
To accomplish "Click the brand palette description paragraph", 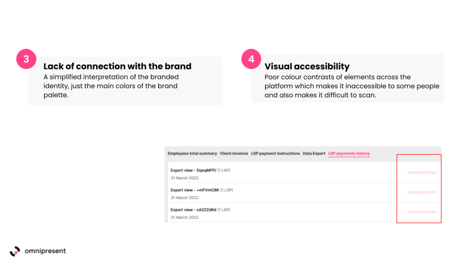I will click(111, 86).
